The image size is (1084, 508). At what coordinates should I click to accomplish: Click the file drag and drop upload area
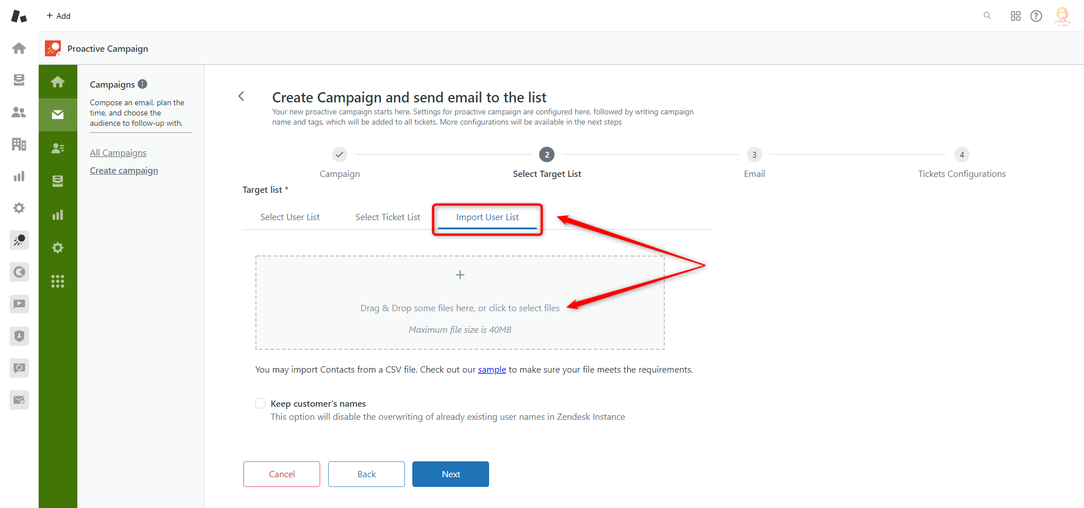(x=460, y=303)
